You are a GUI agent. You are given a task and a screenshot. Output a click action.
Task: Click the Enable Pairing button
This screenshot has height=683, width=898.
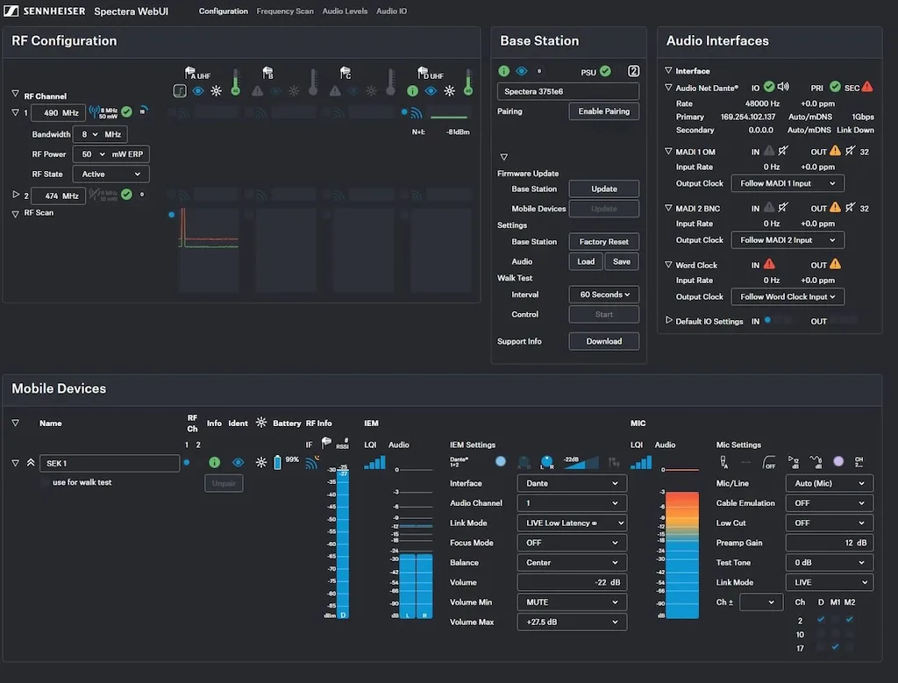tap(603, 111)
